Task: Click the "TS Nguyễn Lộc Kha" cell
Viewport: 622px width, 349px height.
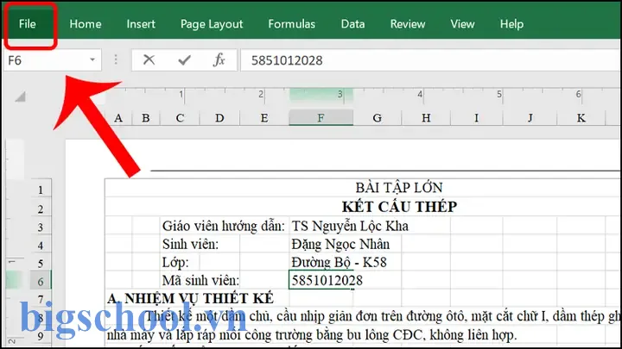Action: point(350,226)
